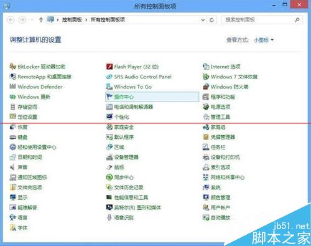The width and height of the screenshot is (311, 246).
Task: Open 用户帐户 item
Action: [x=216, y=207]
